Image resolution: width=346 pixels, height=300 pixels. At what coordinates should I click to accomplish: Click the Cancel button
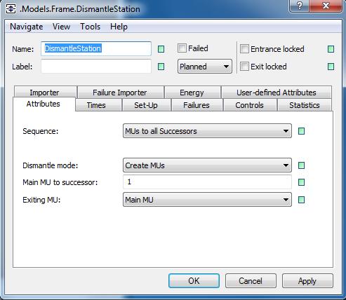click(x=251, y=281)
